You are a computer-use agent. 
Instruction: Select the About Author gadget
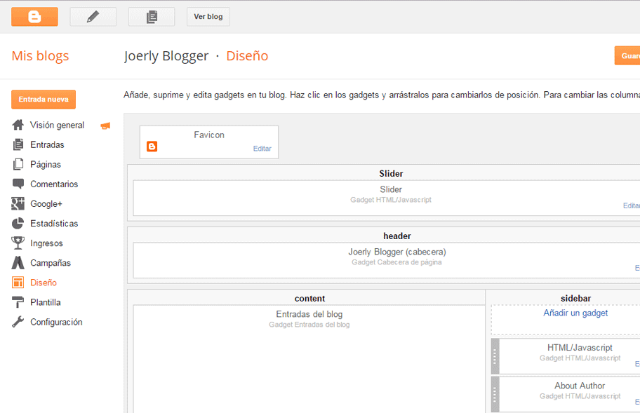coord(570,395)
